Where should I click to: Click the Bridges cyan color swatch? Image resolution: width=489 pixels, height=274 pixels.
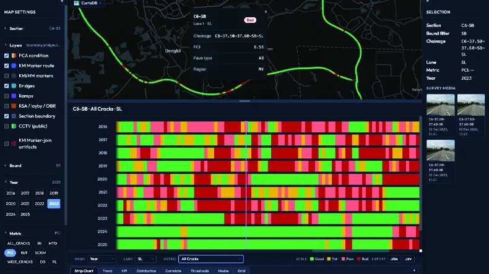(14, 86)
